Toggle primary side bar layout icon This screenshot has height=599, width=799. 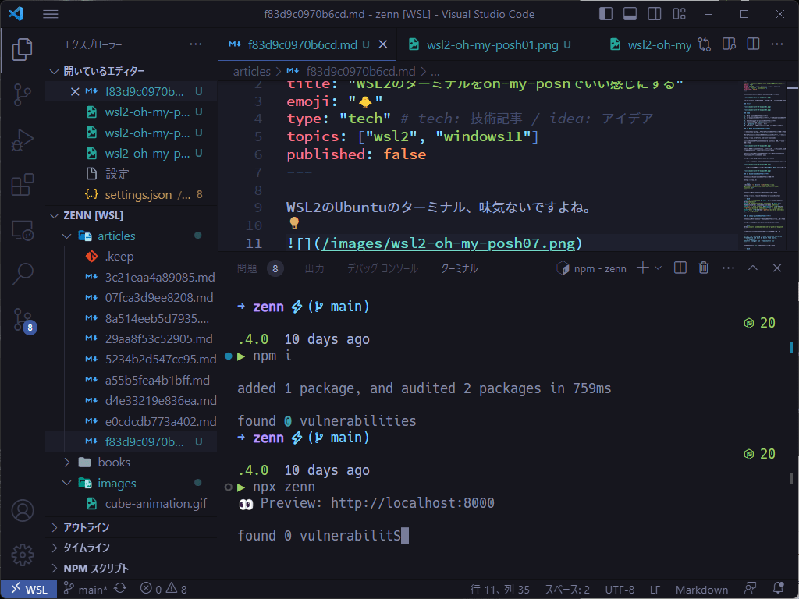pyautogui.click(x=605, y=14)
